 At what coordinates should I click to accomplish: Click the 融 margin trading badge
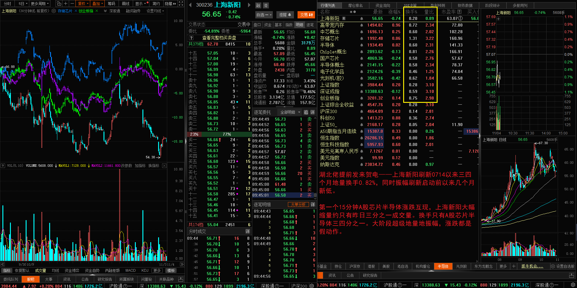pyautogui.click(x=258, y=5)
